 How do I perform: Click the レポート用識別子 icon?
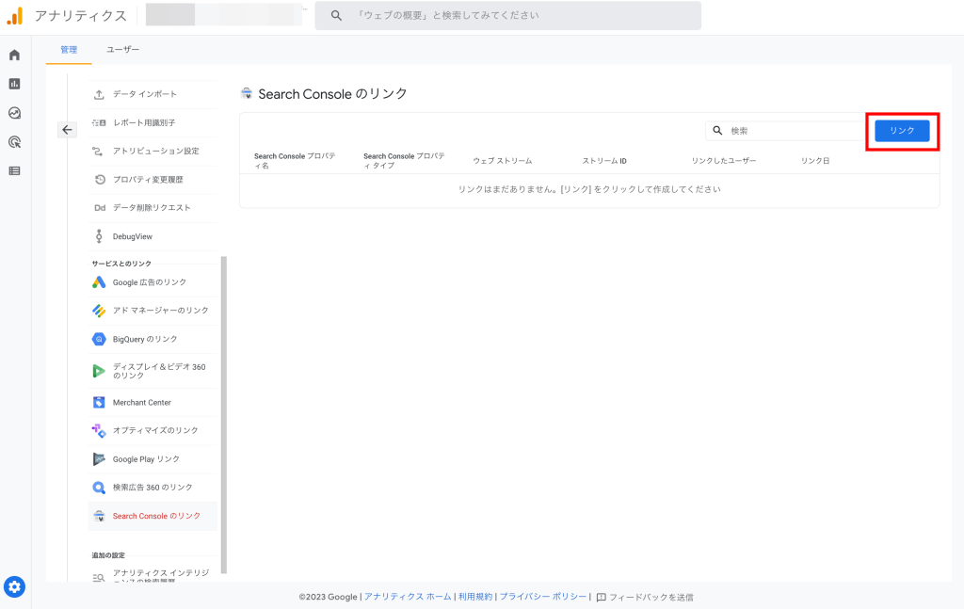tap(99, 123)
